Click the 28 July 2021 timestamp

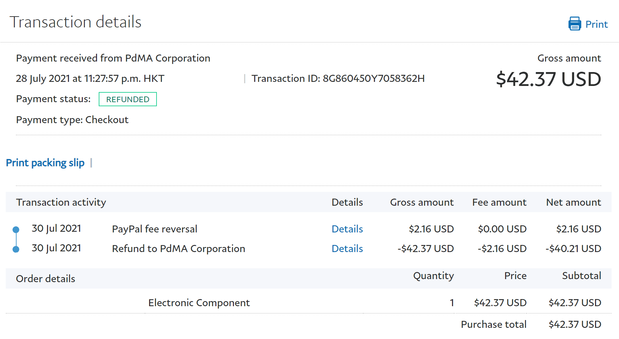90,78
